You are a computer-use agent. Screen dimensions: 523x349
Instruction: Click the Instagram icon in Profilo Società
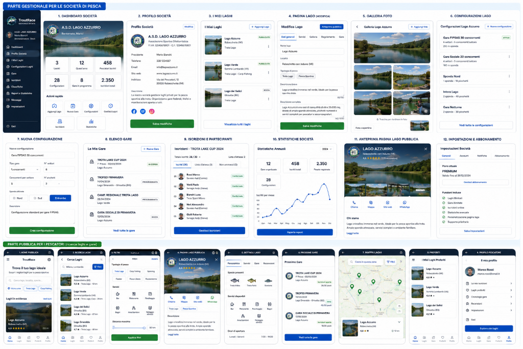[152, 111]
